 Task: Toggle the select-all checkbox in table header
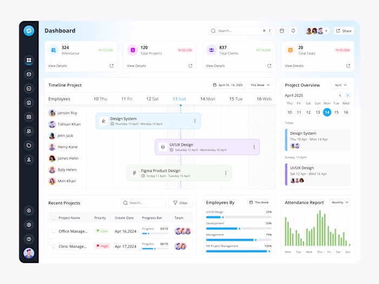pyautogui.click(x=54, y=218)
